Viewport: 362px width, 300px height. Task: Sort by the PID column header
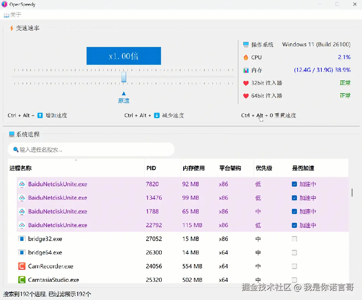coord(163,168)
